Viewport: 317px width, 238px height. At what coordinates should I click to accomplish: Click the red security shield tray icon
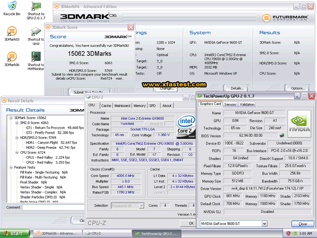tap(288, 233)
